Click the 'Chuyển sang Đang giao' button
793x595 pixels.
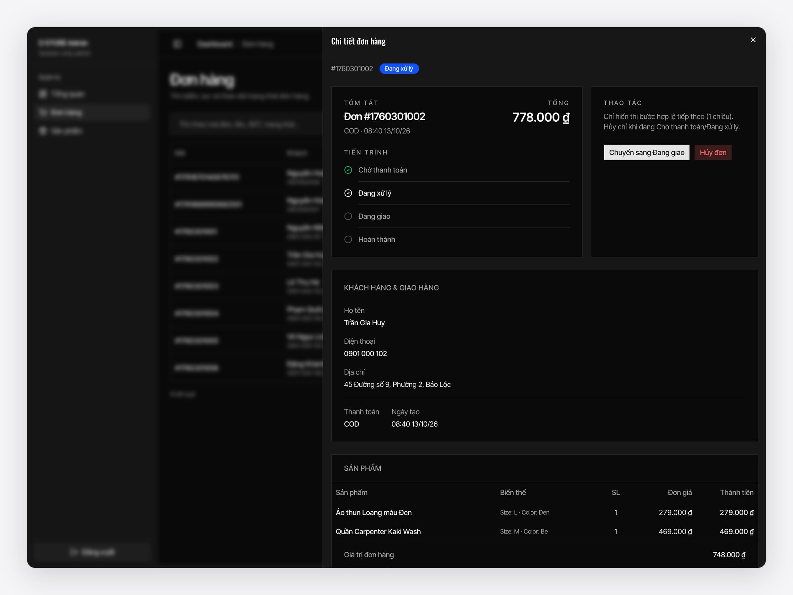click(x=646, y=152)
